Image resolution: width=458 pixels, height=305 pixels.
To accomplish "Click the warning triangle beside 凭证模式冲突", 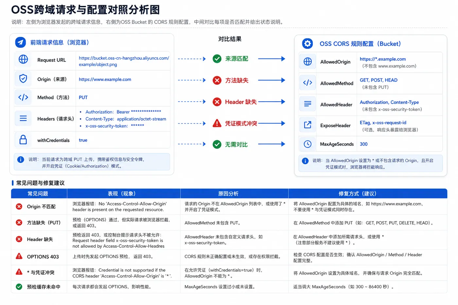I will click(x=217, y=123).
